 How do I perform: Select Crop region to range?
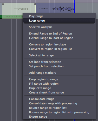(x=59, y=79)
